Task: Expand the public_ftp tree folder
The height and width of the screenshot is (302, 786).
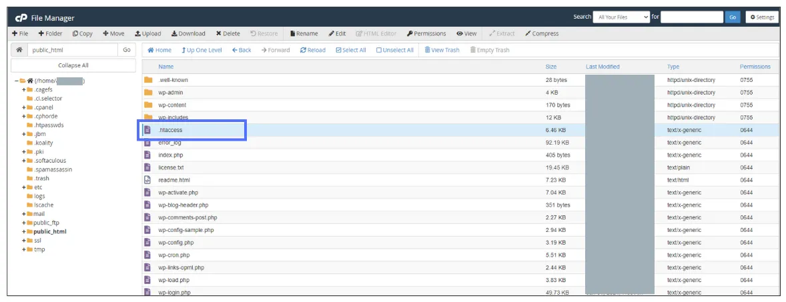Action: 23,223
